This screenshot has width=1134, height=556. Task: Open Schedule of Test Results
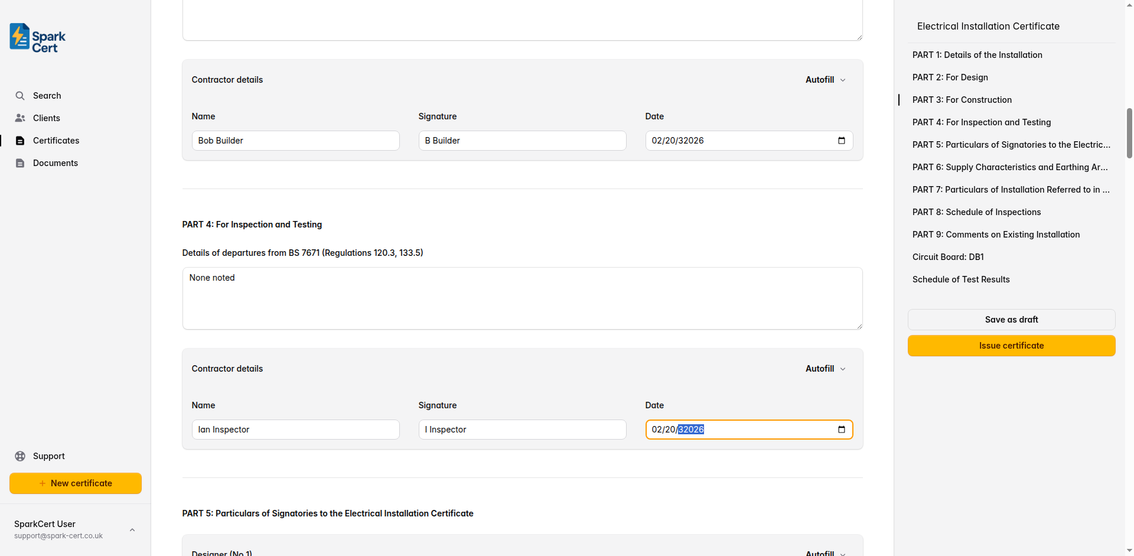[x=961, y=279]
